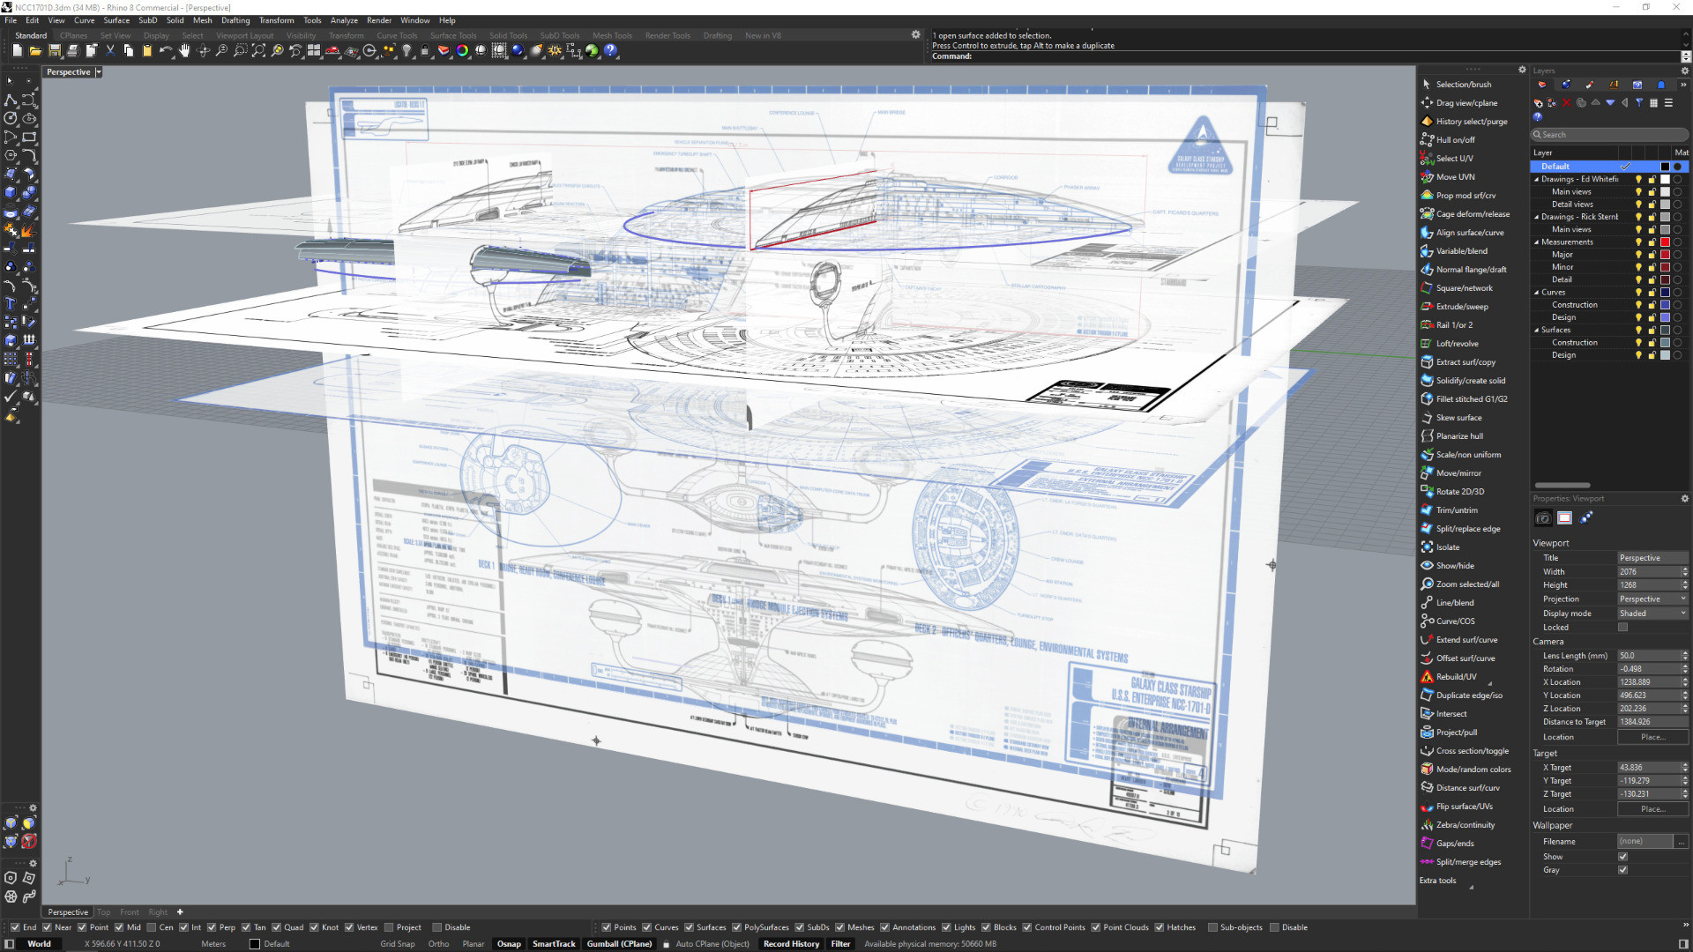Expand more panel tabs chevron in Layers
The height and width of the screenshot is (952, 1693).
point(1683,85)
